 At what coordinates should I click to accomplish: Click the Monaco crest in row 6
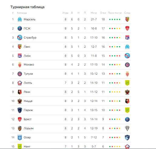tap(20, 65)
